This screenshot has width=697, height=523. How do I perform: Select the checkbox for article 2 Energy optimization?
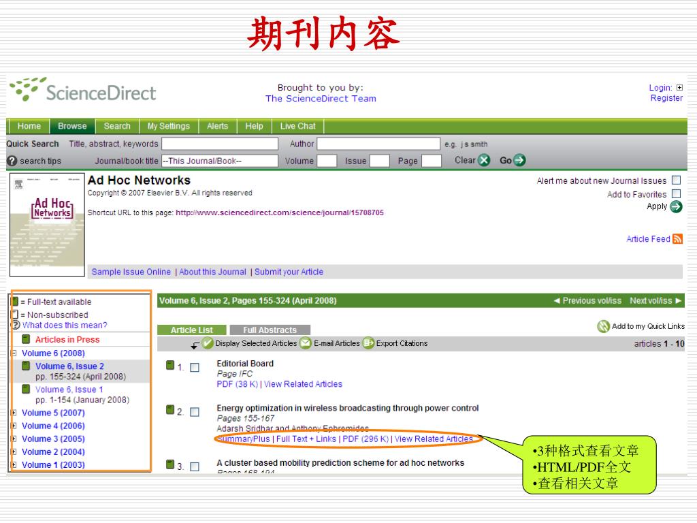pyautogui.click(x=195, y=412)
